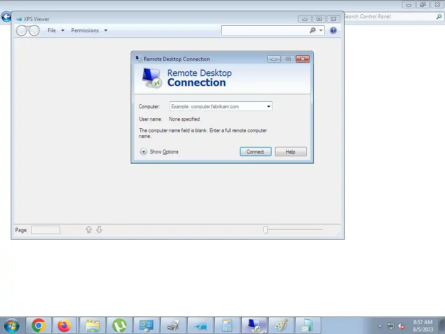Image resolution: width=445 pixels, height=334 pixels.
Task: Minimize the Remote Desktop Connection dialog
Action: (274, 59)
